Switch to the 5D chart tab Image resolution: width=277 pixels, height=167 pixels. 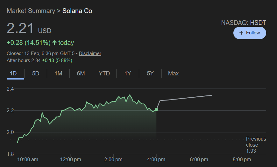tap(36, 73)
